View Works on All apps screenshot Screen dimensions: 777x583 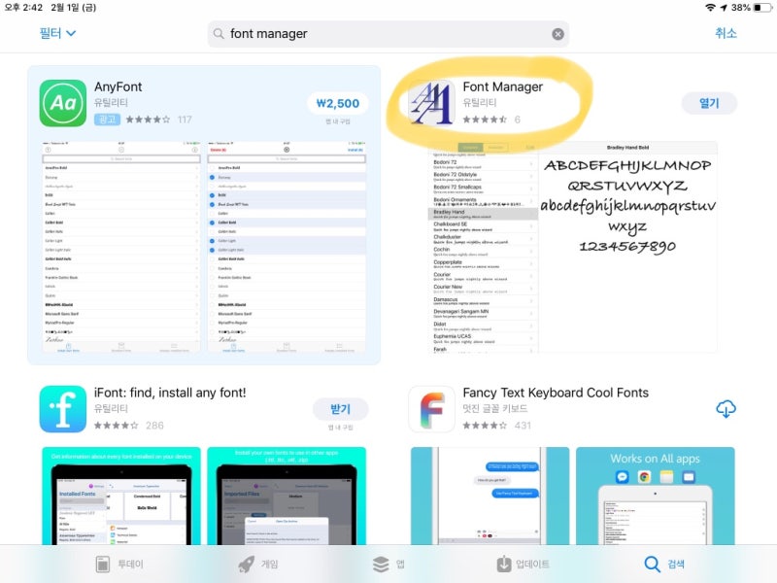click(655, 496)
